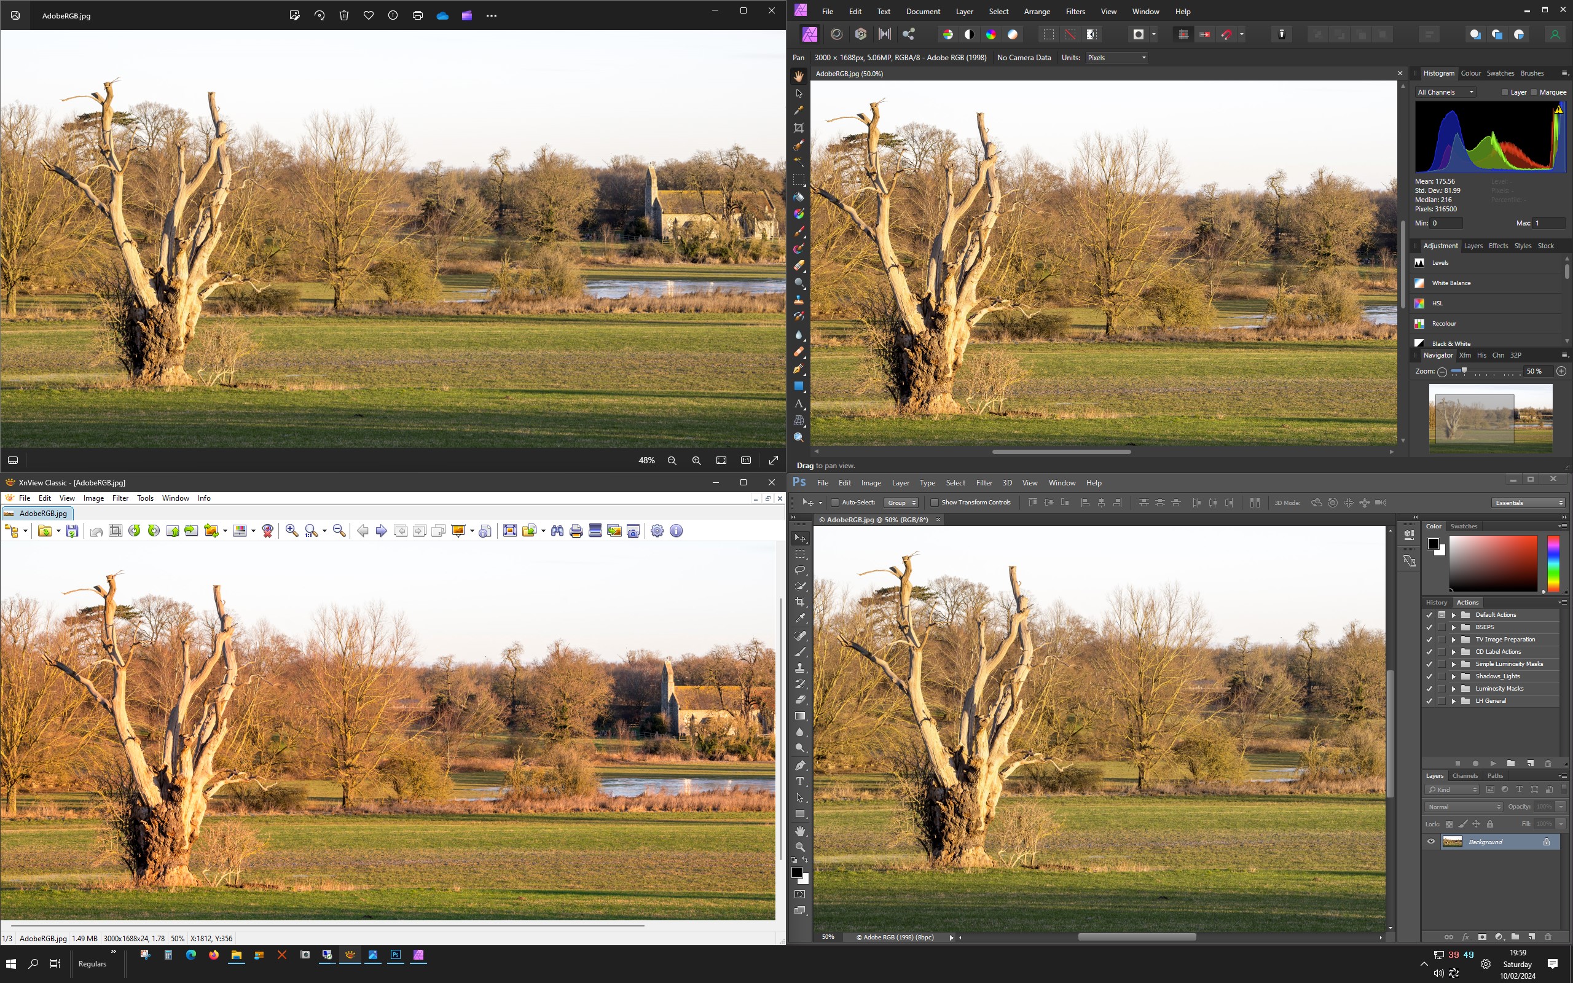Click the Photoshop rainbow hue slider strip
The image size is (1573, 983).
pos(1553,563)
